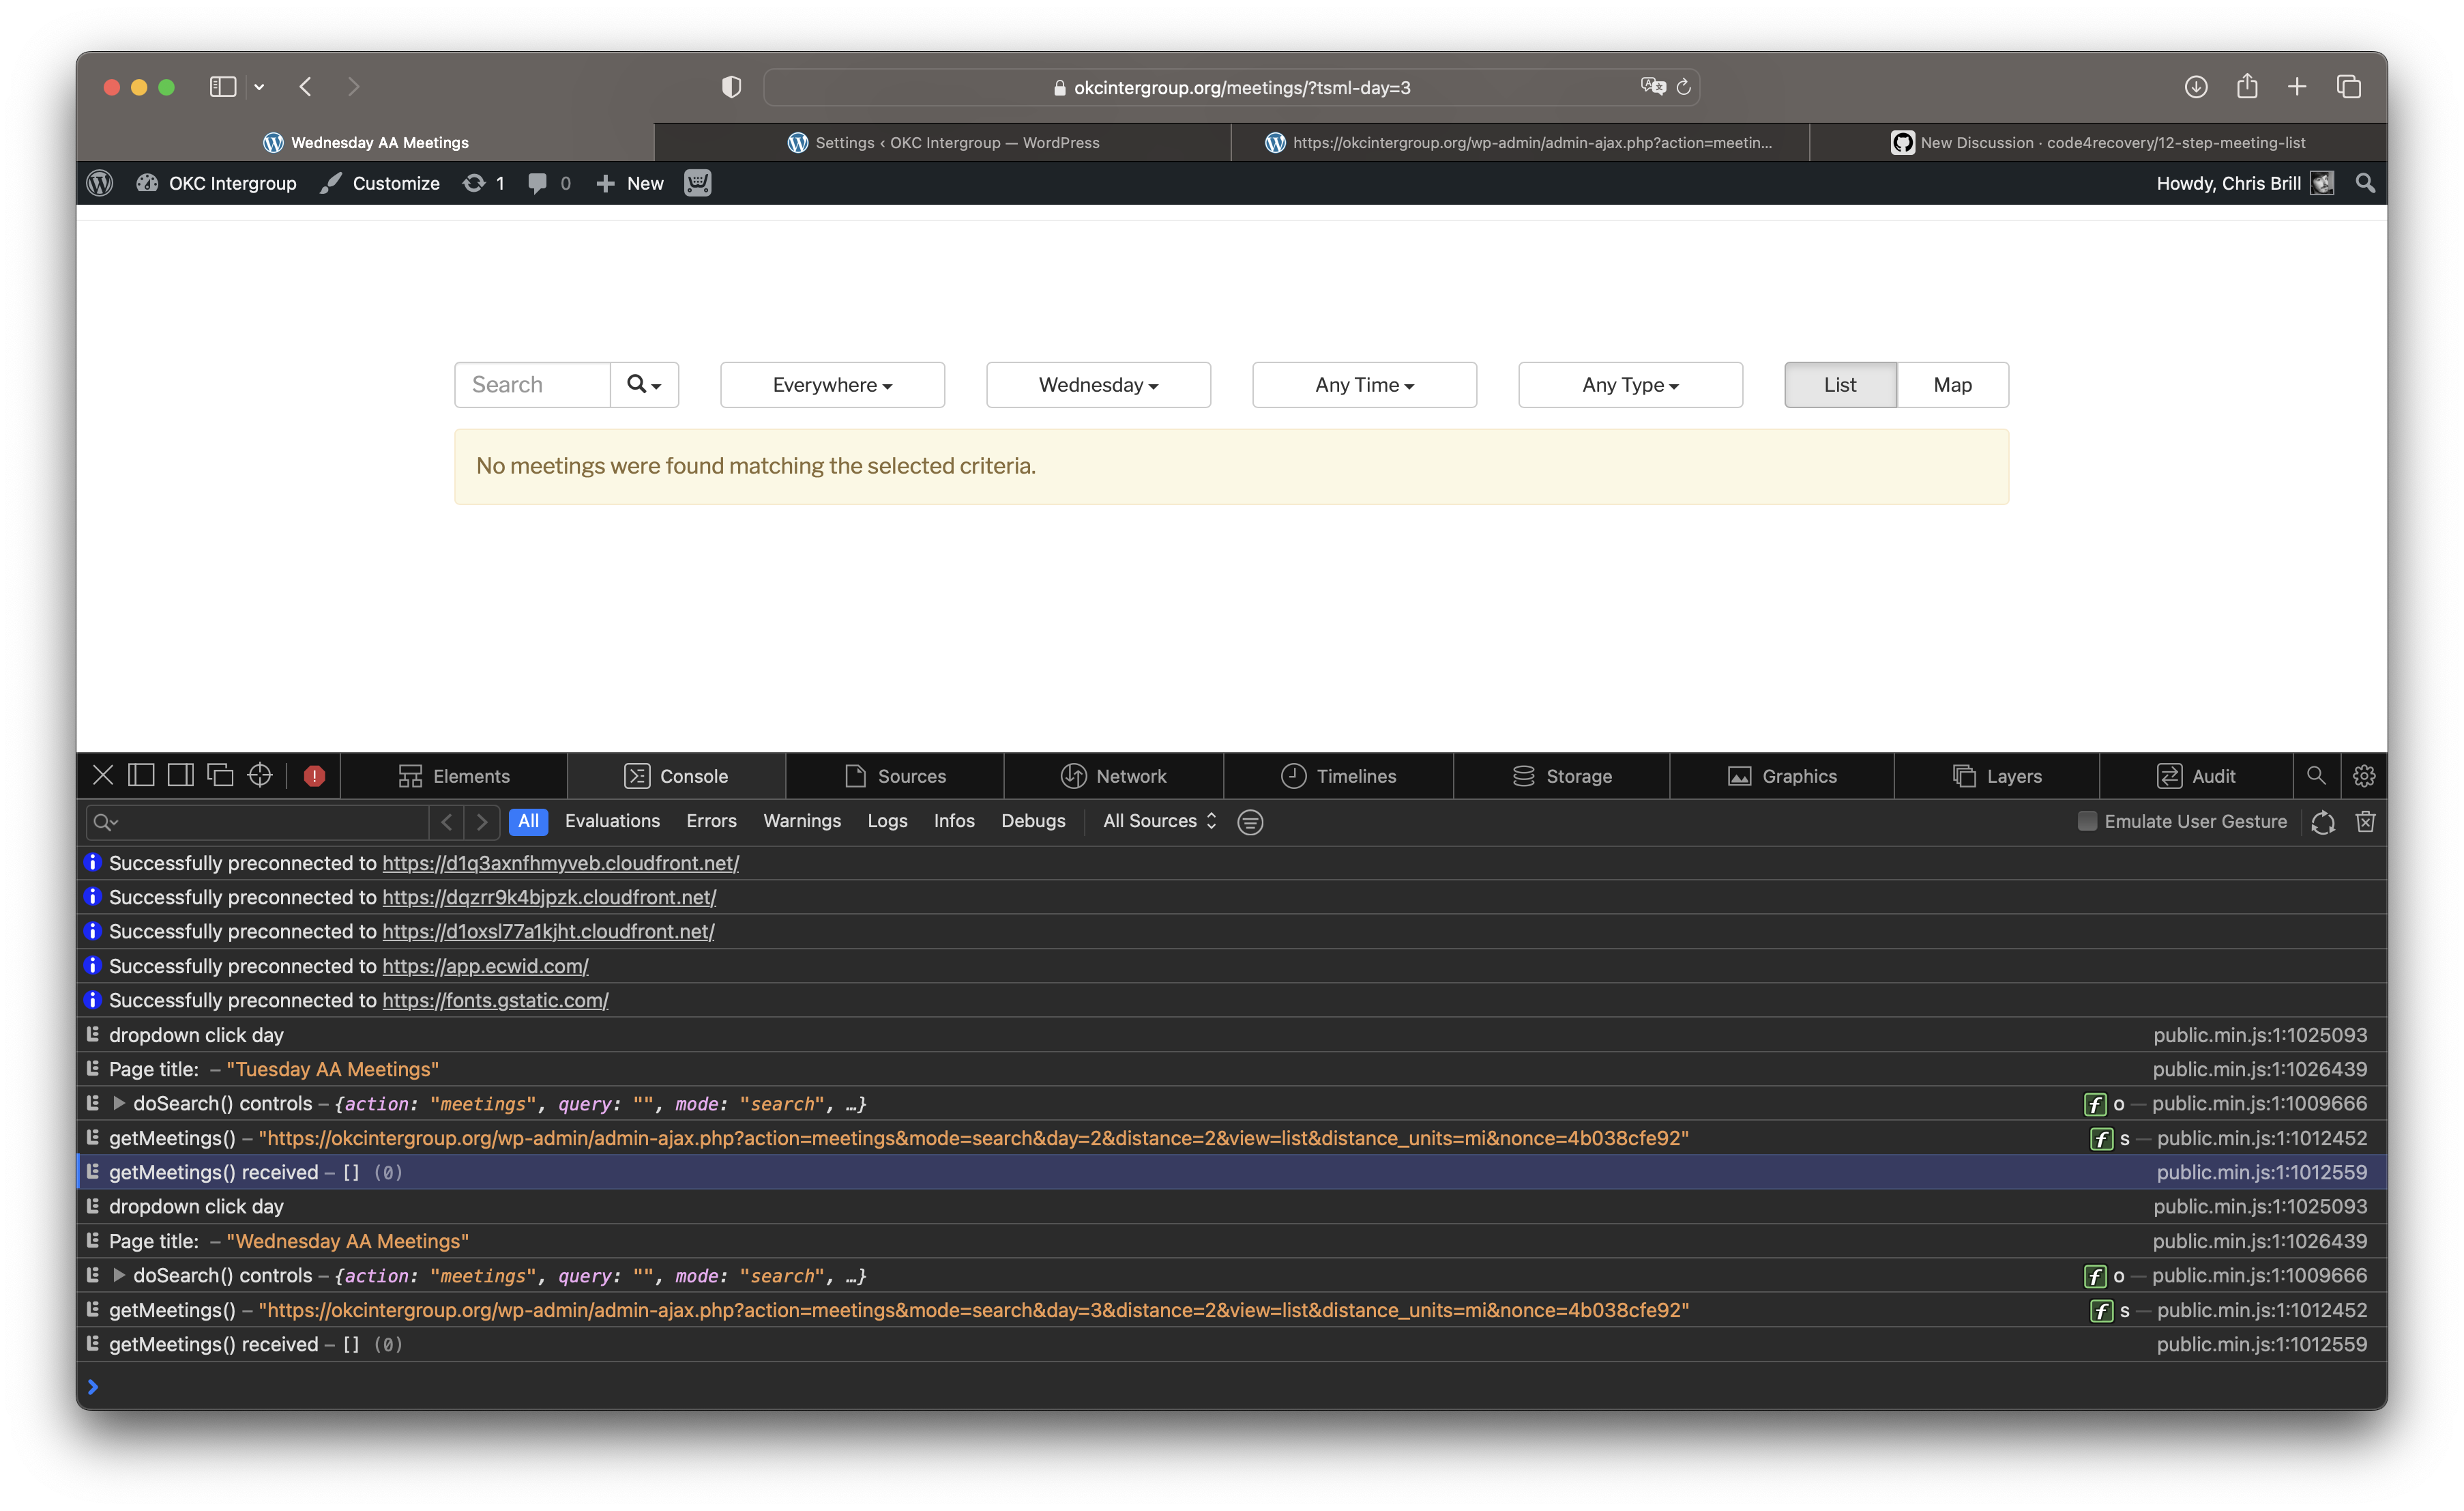Image resolution: width=2464 pixels, height=1511 pixels.
Task: Show Safari downloads icon
Action: point(2195,87)
